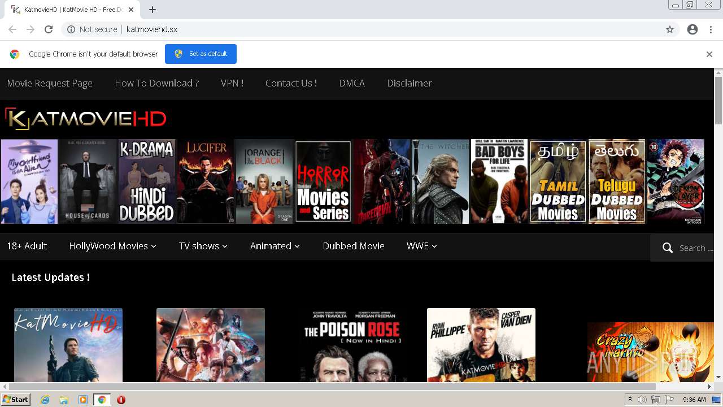Open House of Cards banner
The height and width of the screenshot is (407, 723).
[x=88, y=181]
